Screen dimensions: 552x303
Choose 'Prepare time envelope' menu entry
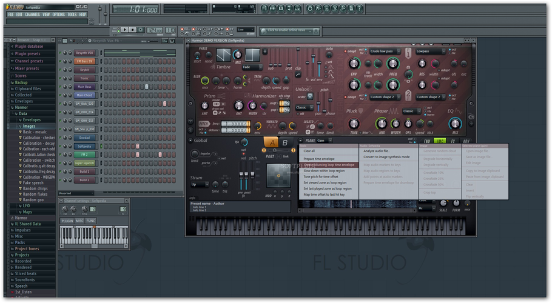point(319,159)
